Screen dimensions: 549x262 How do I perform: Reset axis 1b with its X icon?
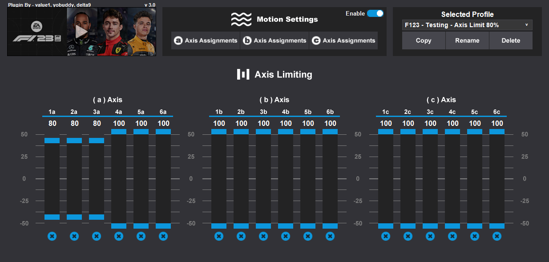tap(219, 236)
